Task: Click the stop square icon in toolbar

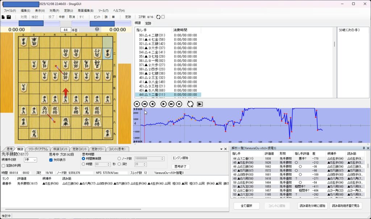Action: click(x=113, y=17)
